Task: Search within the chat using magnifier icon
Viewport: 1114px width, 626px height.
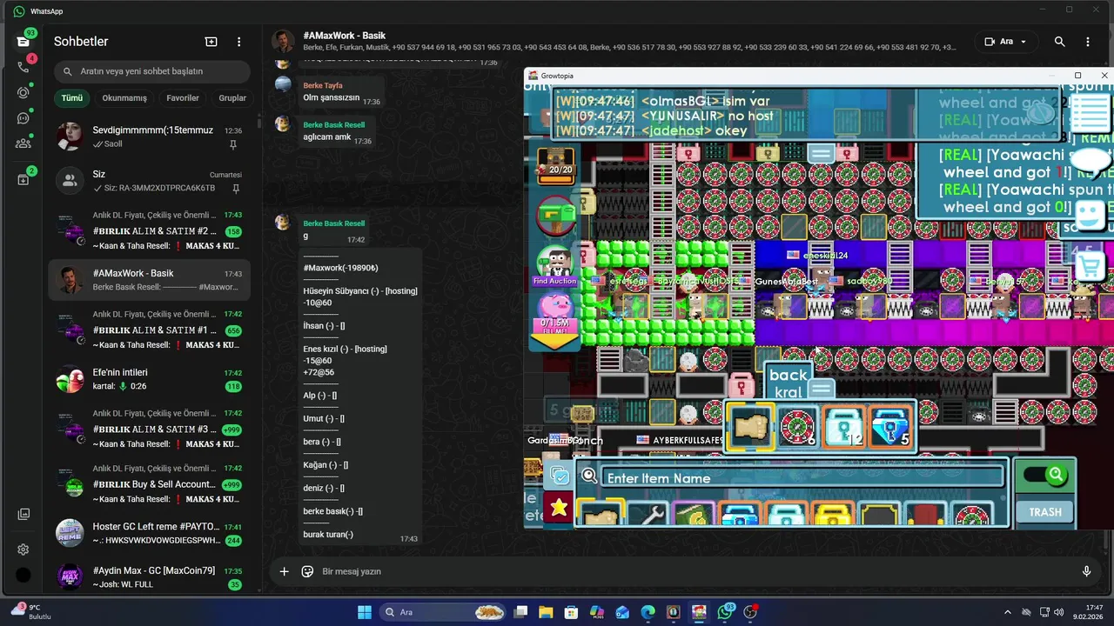Action: click(x=1059, y=42)
